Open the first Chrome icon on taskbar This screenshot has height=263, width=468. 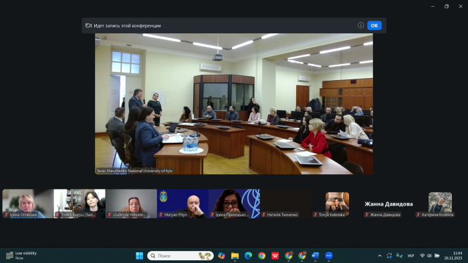262,256
